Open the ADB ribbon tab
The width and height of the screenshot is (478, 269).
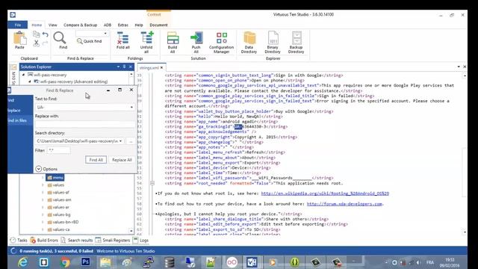pos(108,25)
